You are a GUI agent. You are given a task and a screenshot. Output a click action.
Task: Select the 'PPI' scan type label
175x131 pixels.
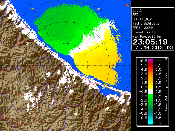pyautogui.click(x=135, y=15)
